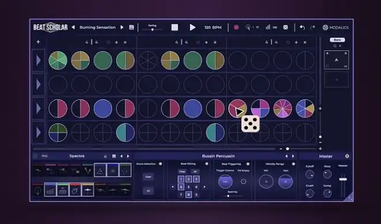
Task: Add a bar after the third bar
Action: tap(296, 42)
